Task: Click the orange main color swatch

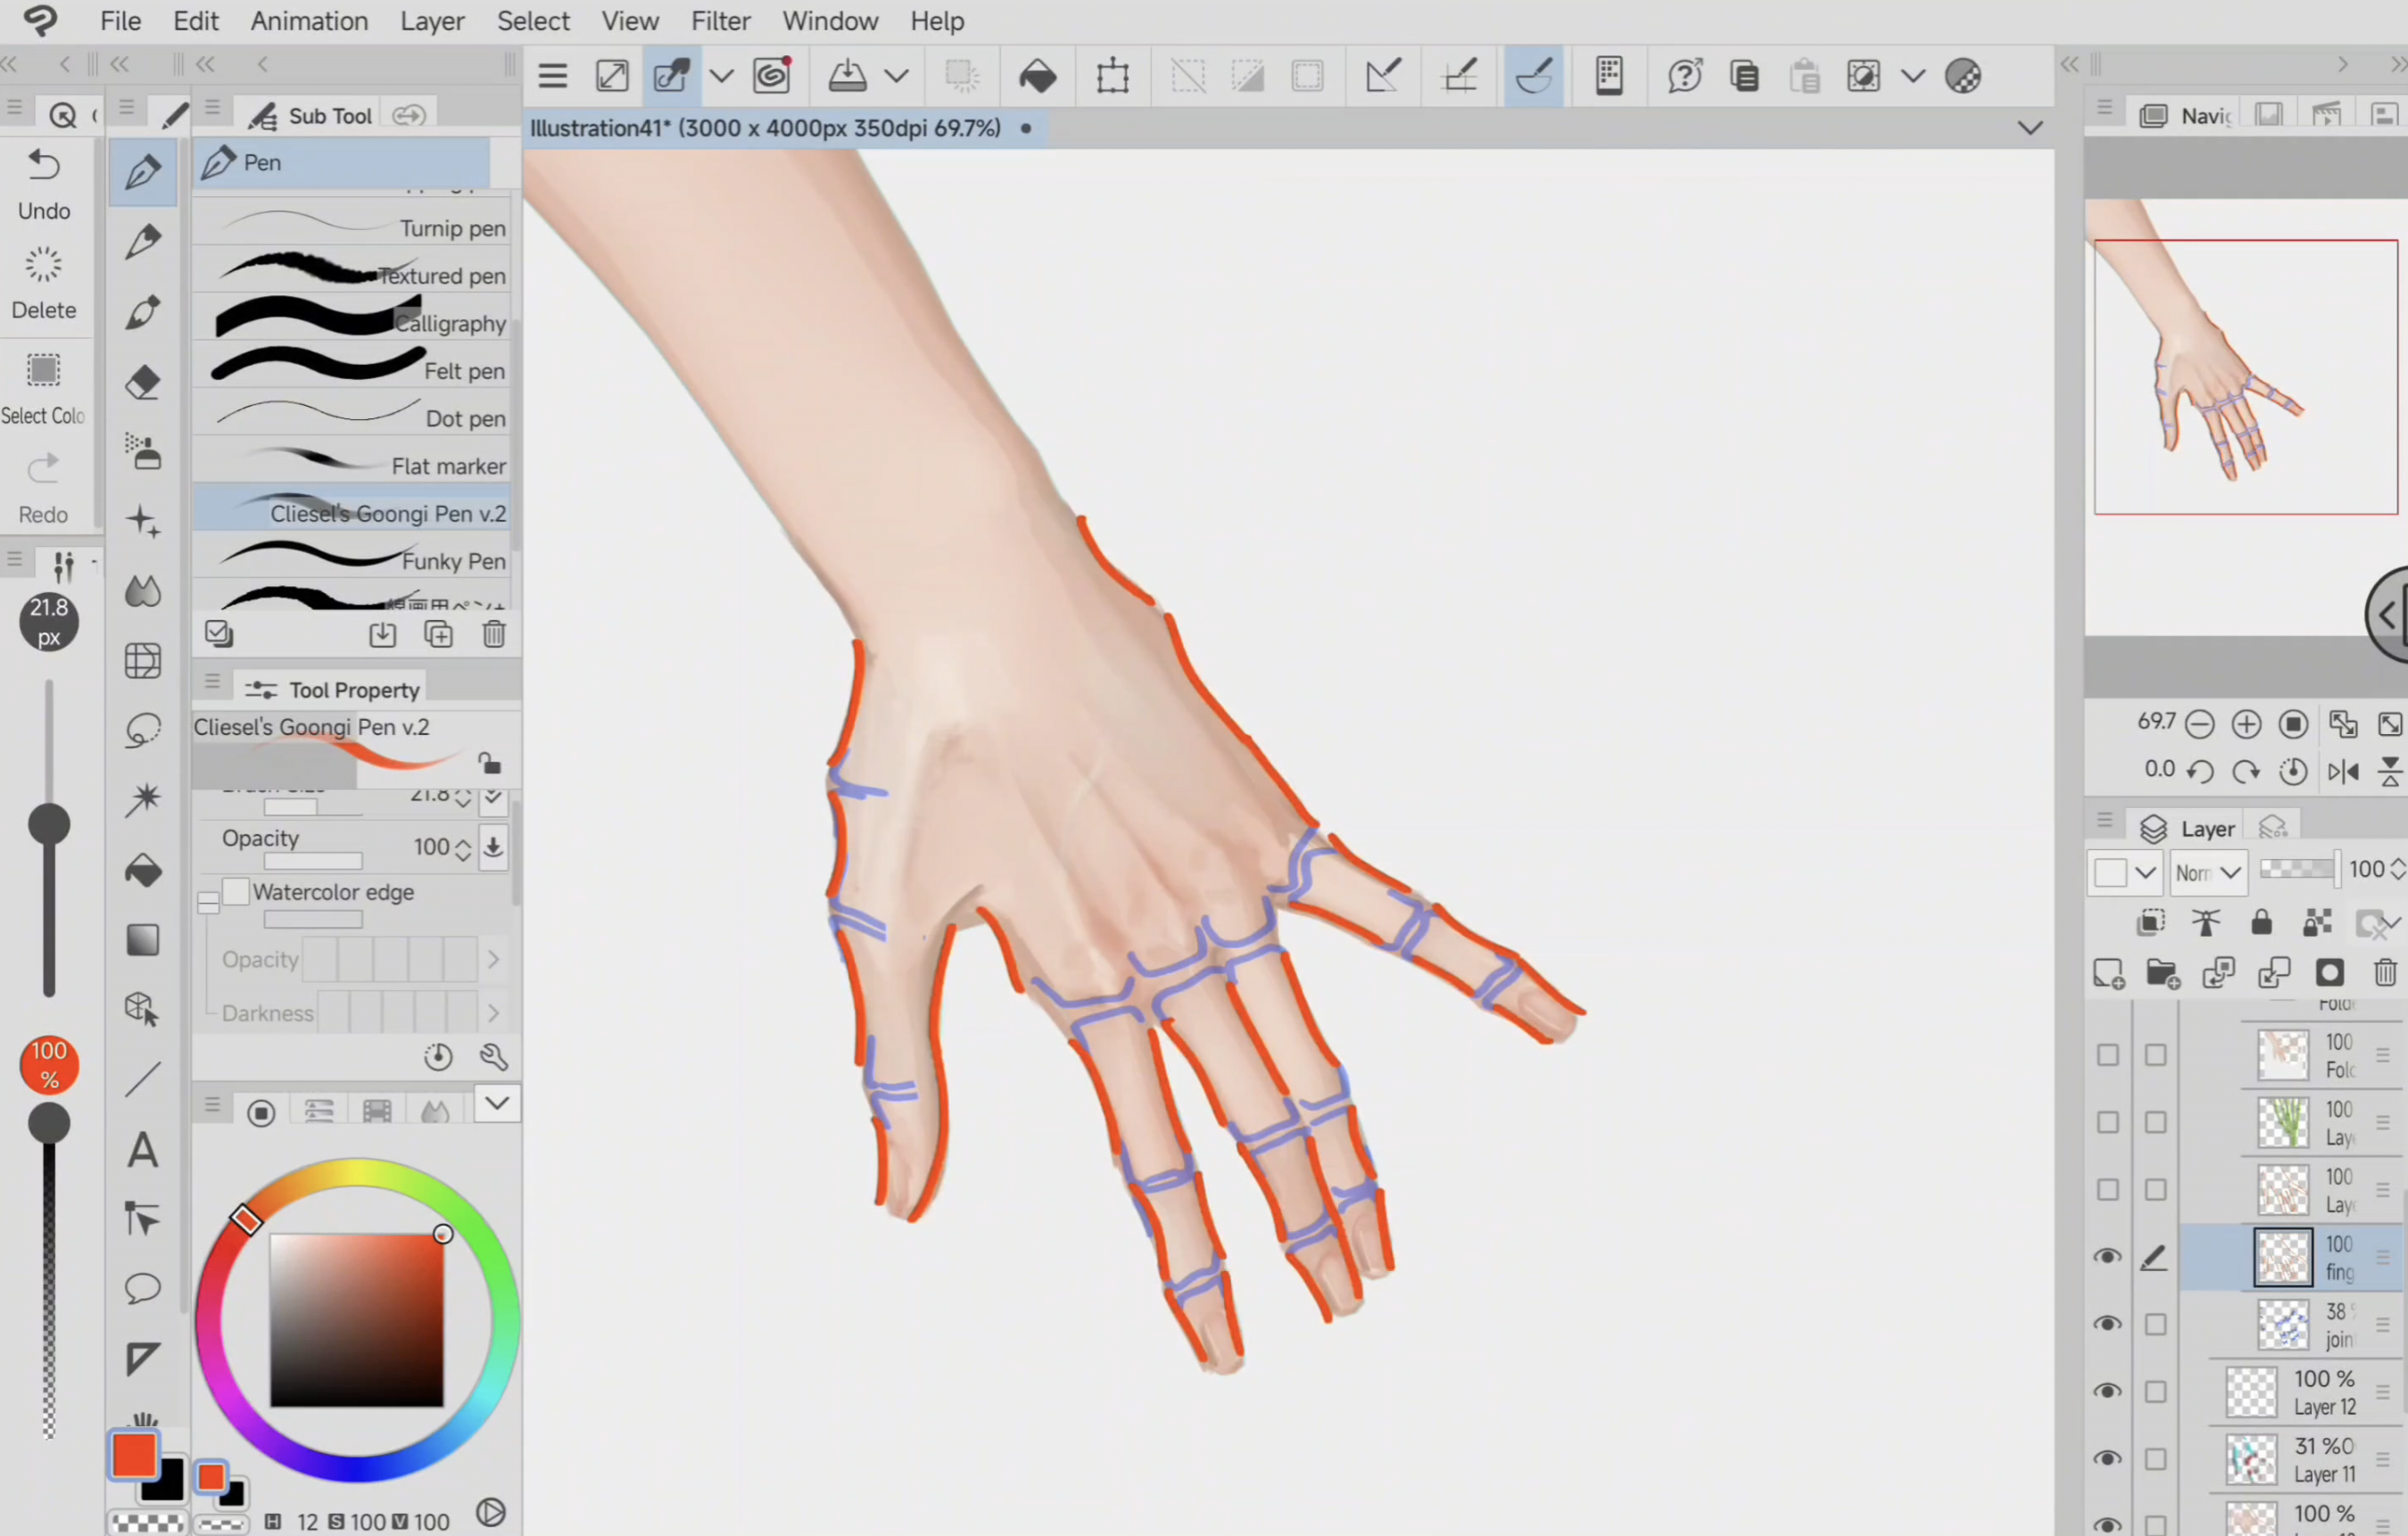Action: point(134,1455)
